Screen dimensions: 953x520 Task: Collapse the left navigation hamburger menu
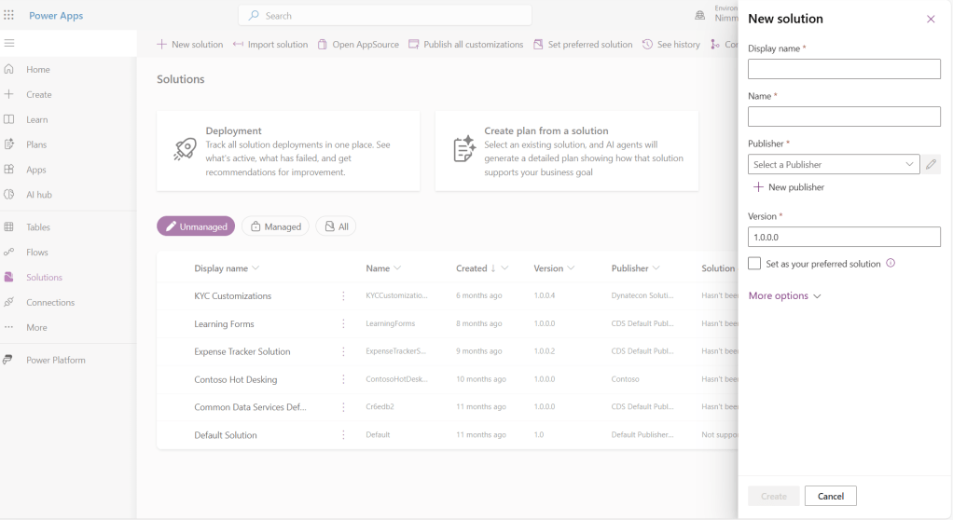[9, 43]
